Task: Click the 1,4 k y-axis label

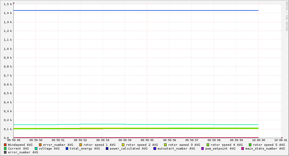Action: 8,13
